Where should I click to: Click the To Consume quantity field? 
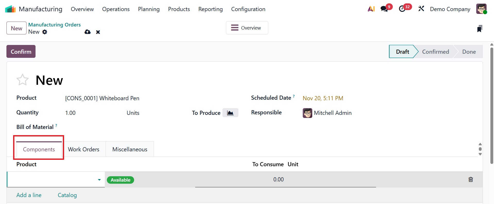[x=278, y=180]
